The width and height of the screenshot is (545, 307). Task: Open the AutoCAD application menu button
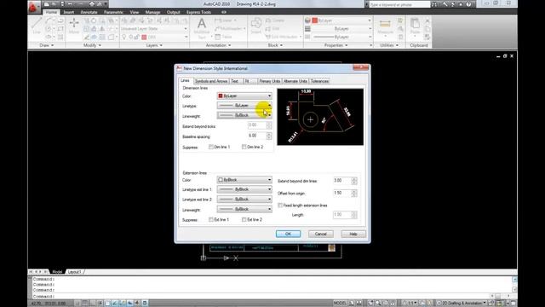coord(34,7)
